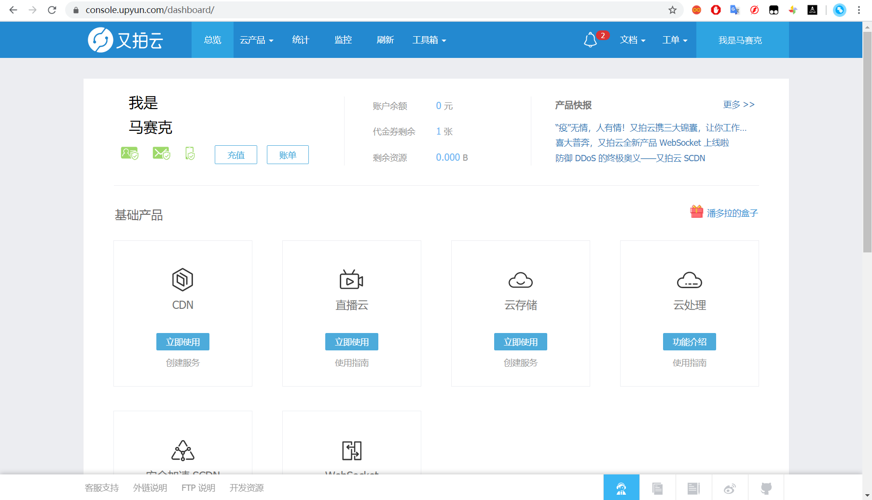Viewport: 872px width, 500px height.
Task: Click the 直播云 video camera icon
Action: [352, 279]
